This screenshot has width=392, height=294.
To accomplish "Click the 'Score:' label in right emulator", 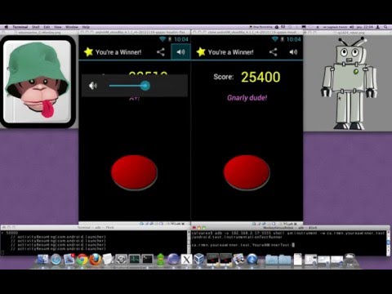I will [224, 77].
